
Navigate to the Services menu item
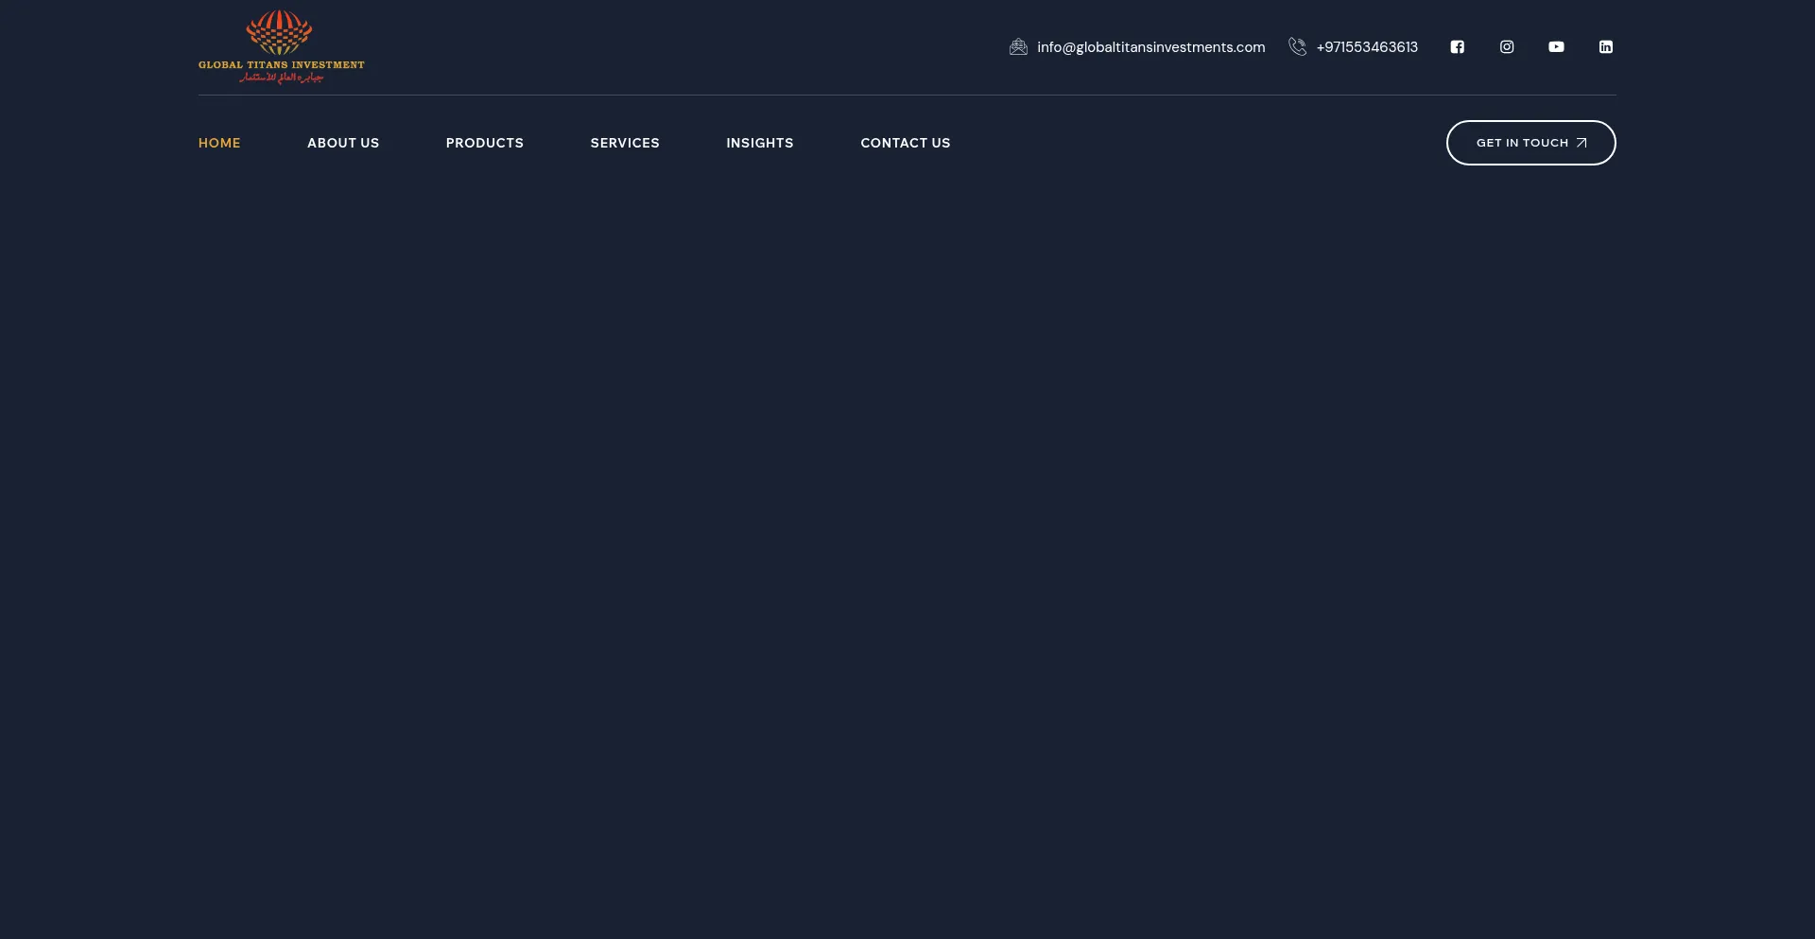pyautogui.click(x=625, y=143)
